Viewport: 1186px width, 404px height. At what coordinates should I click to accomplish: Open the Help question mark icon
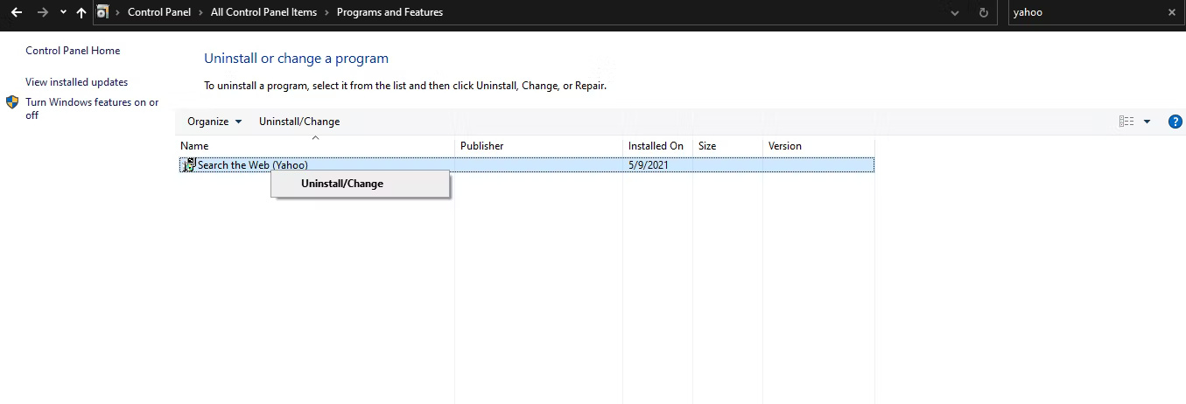point(1175,122)
